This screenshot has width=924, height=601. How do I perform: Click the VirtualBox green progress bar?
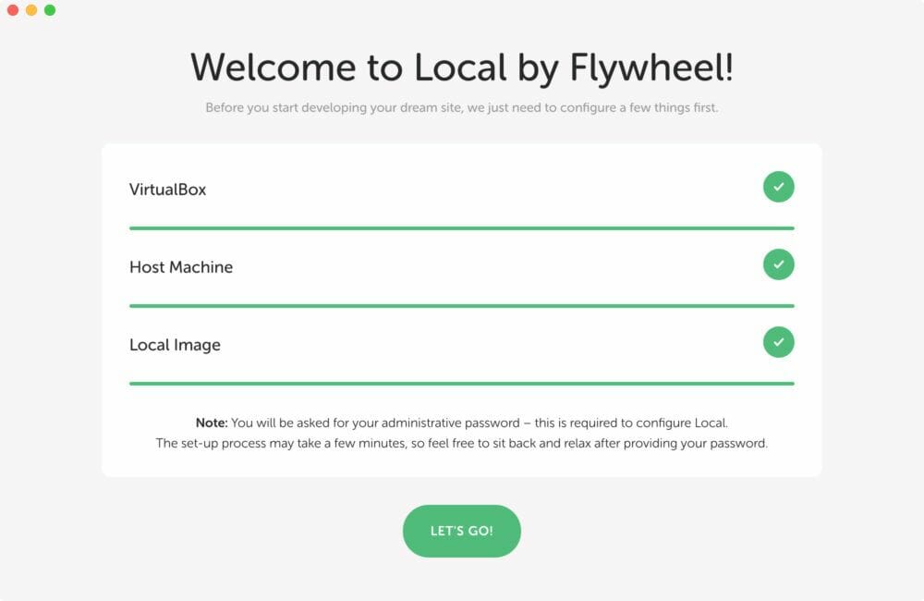(462, 228)
